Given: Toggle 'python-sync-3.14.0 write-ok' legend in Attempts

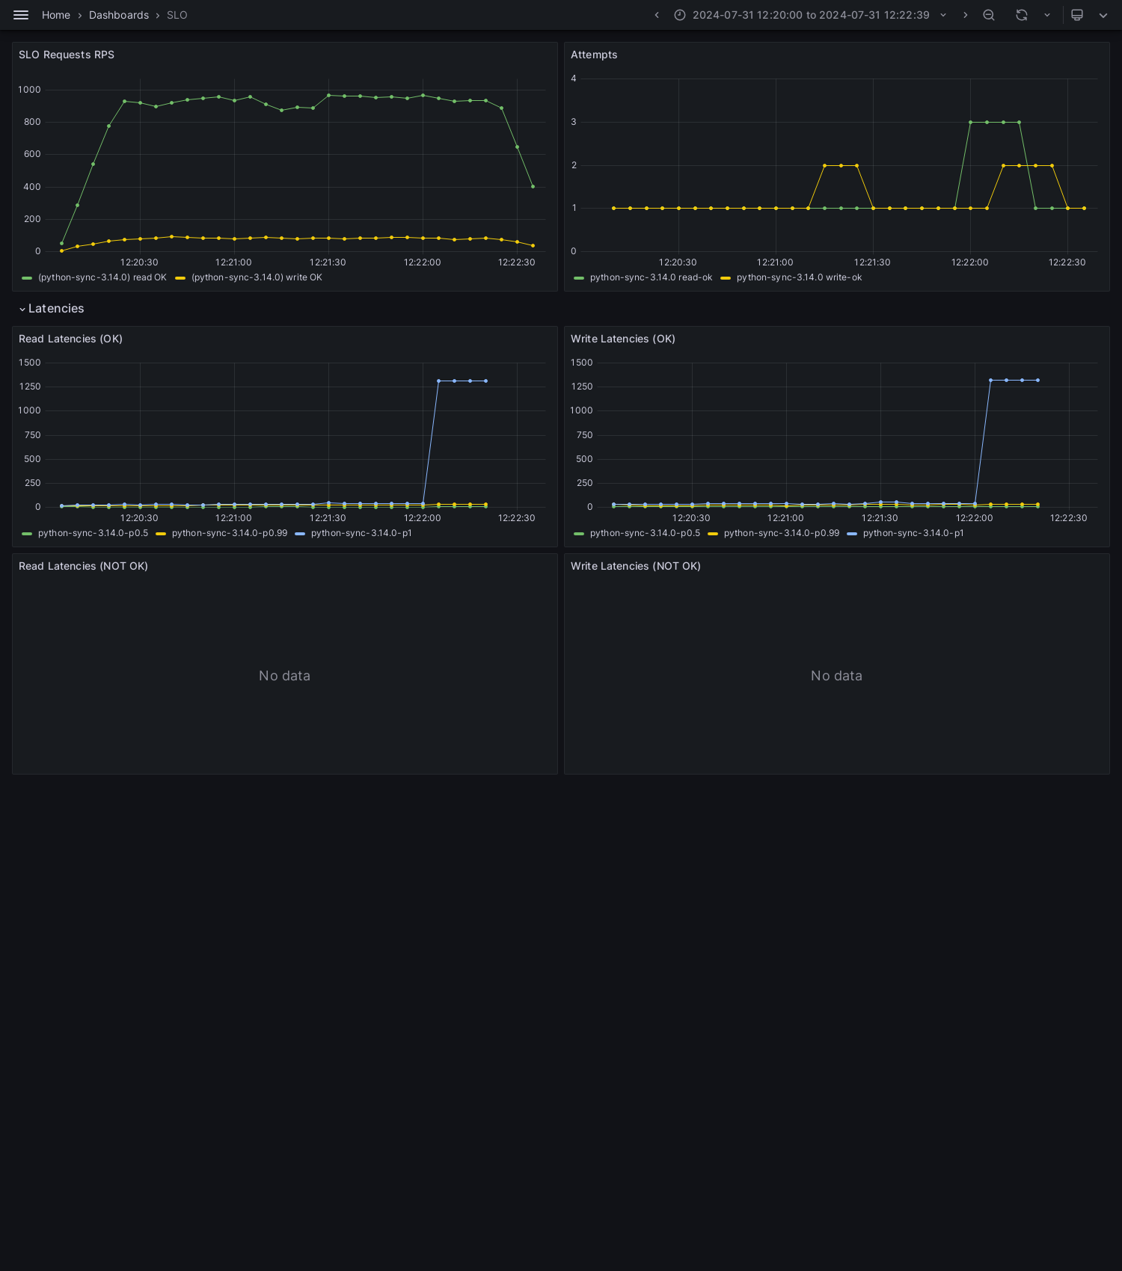Looking at the screenshot, I should (x=799, y=277).
